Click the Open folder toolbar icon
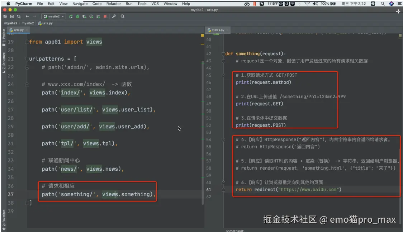Screen dimensions: 403x232 pos(5,16)
